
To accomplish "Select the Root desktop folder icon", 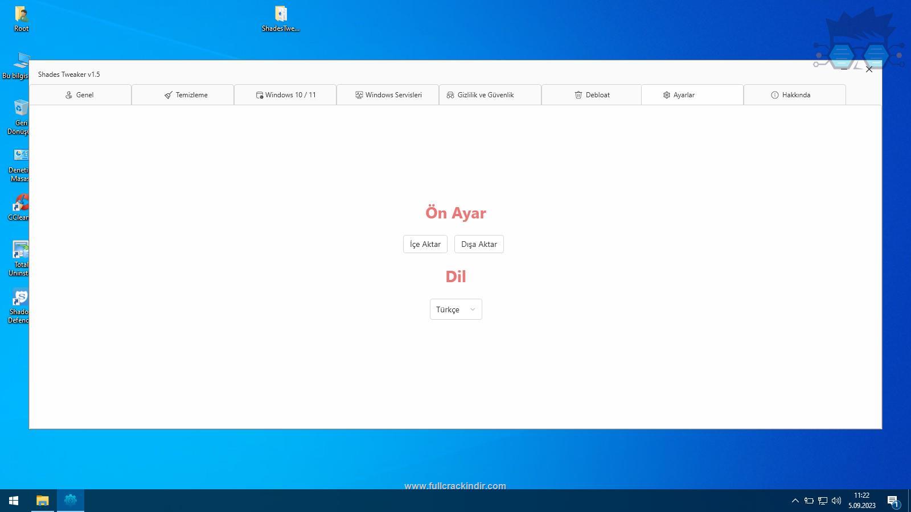I will 21,19.
